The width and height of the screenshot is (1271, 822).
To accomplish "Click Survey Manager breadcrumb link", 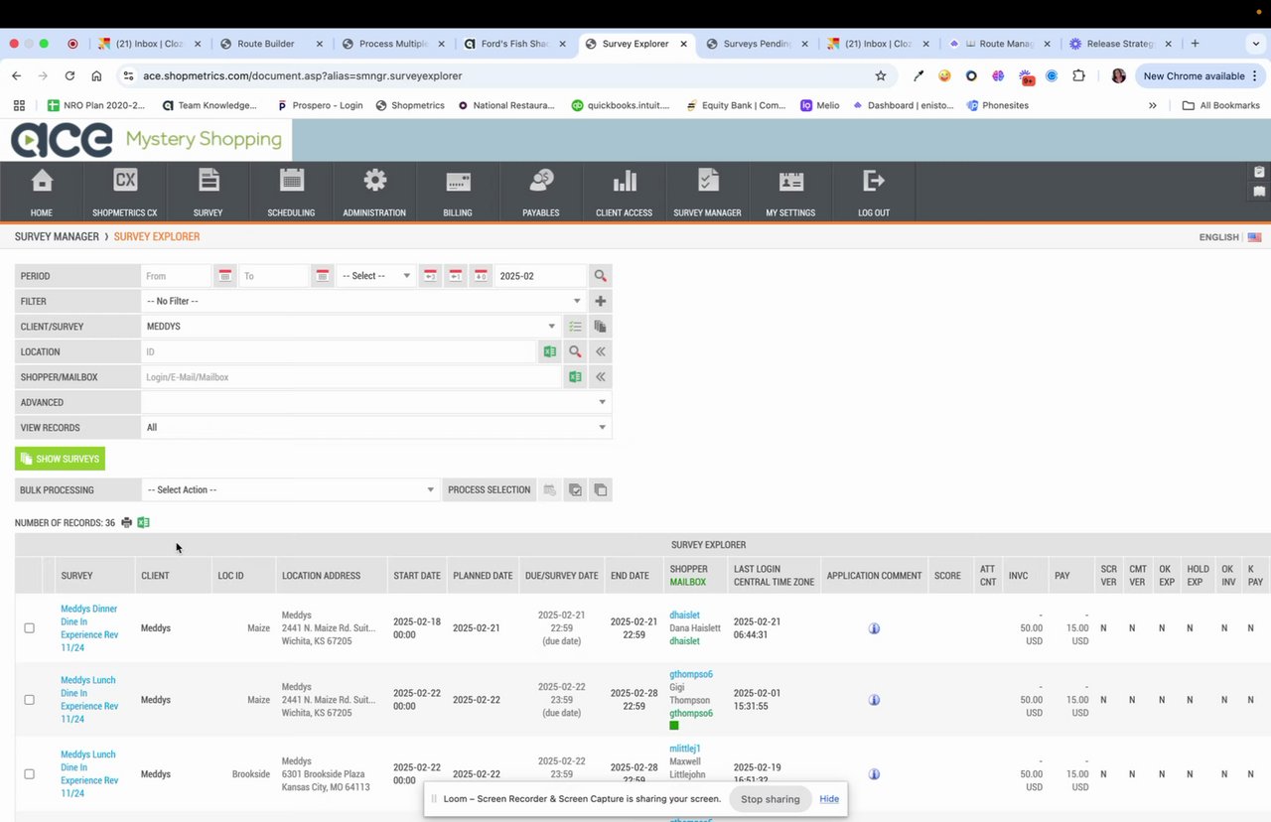I will click(x=57, y=237).
